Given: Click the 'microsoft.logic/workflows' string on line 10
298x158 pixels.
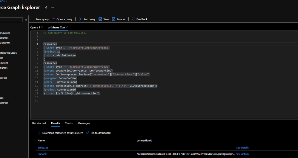Looking at the screenshot, I should [89, 67].
